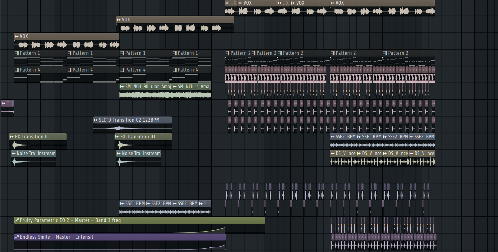Click icon of Noise Tra..instream below SM_NCH_90..ular_Amaj
498x252 pixels.
pos(119,154)
